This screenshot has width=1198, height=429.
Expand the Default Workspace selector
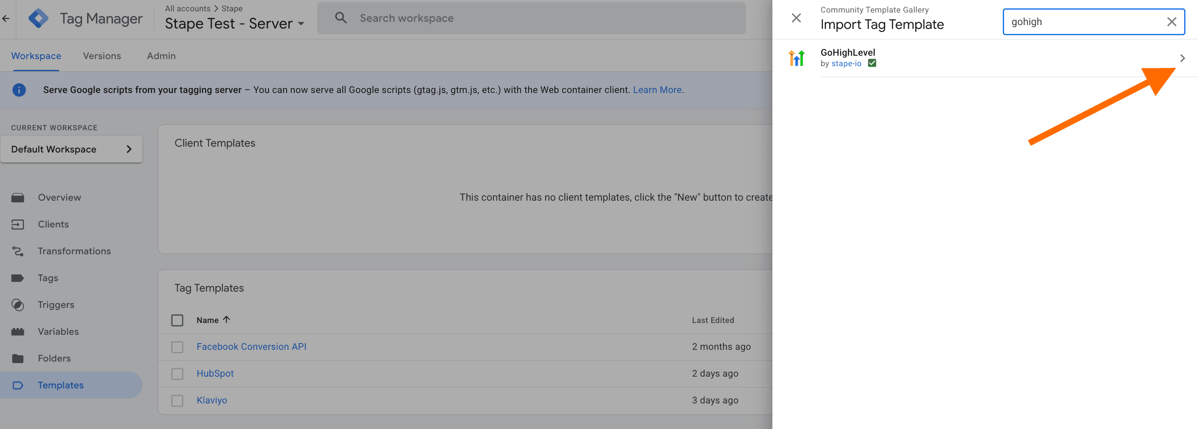point(71,150)
